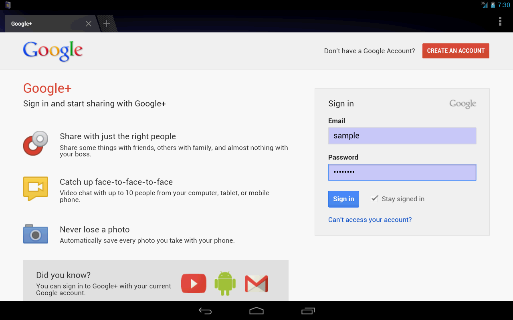513x320 pixels.
Task: Click the Create an Account button
Action: pyautogui.click(x=456, y=51)
